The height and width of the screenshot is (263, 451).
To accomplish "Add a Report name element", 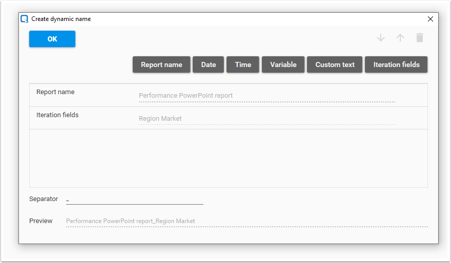I will pos(161,64).
